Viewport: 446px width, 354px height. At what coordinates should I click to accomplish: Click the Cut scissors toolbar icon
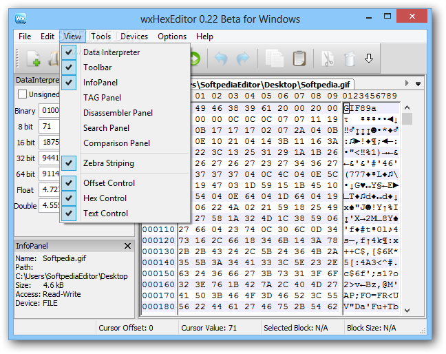pos(328,59)
